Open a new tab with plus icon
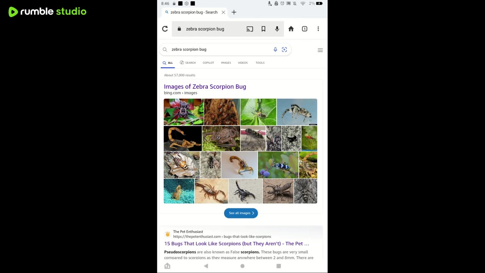Screen dimensions: 485x273 click(234, 12)
